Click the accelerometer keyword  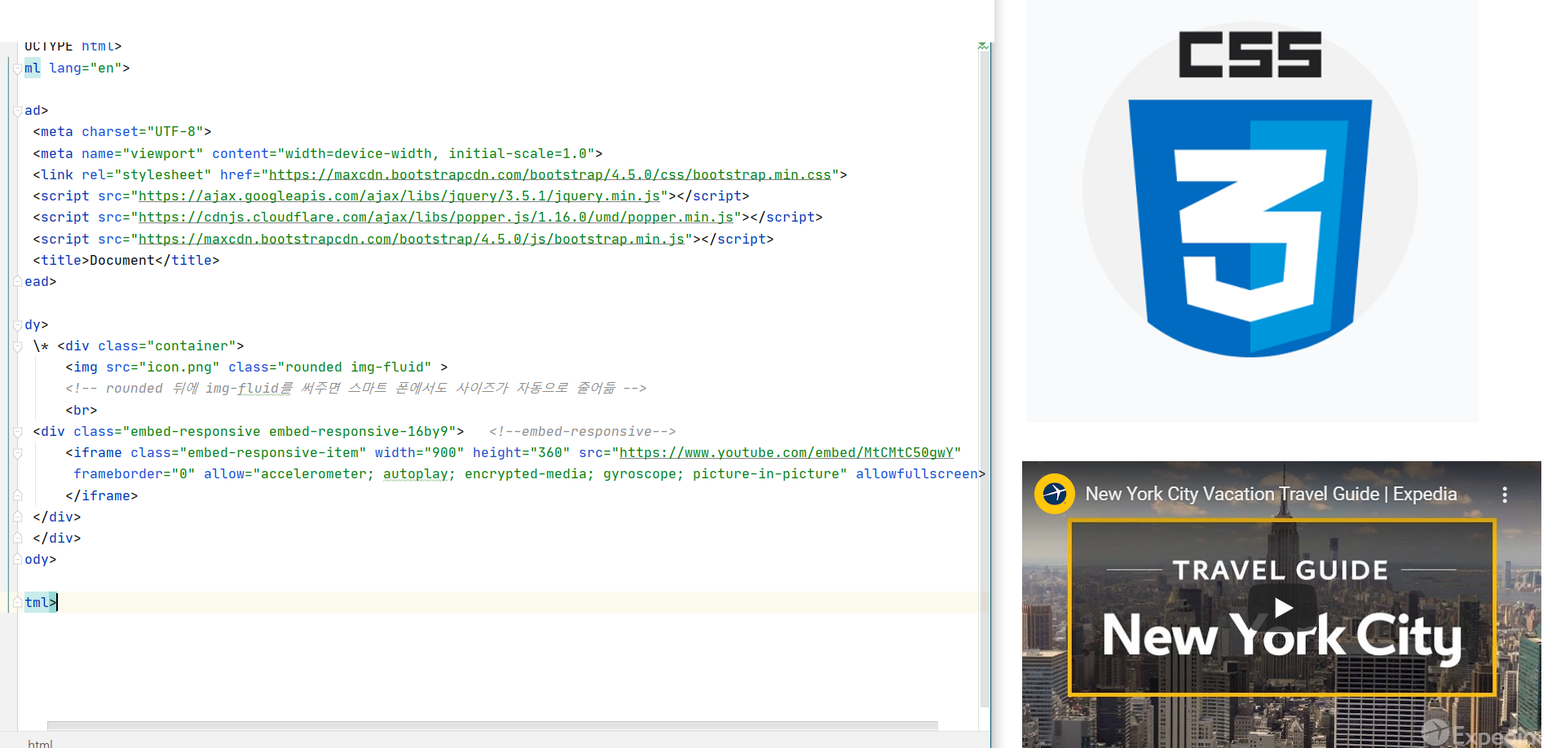click(x=314, y=474)
